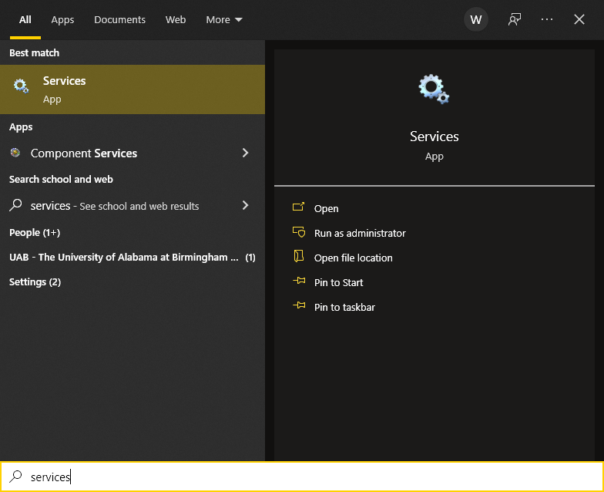
Task: Show the Settings (2) results group
Action: [x=35, y=282]
